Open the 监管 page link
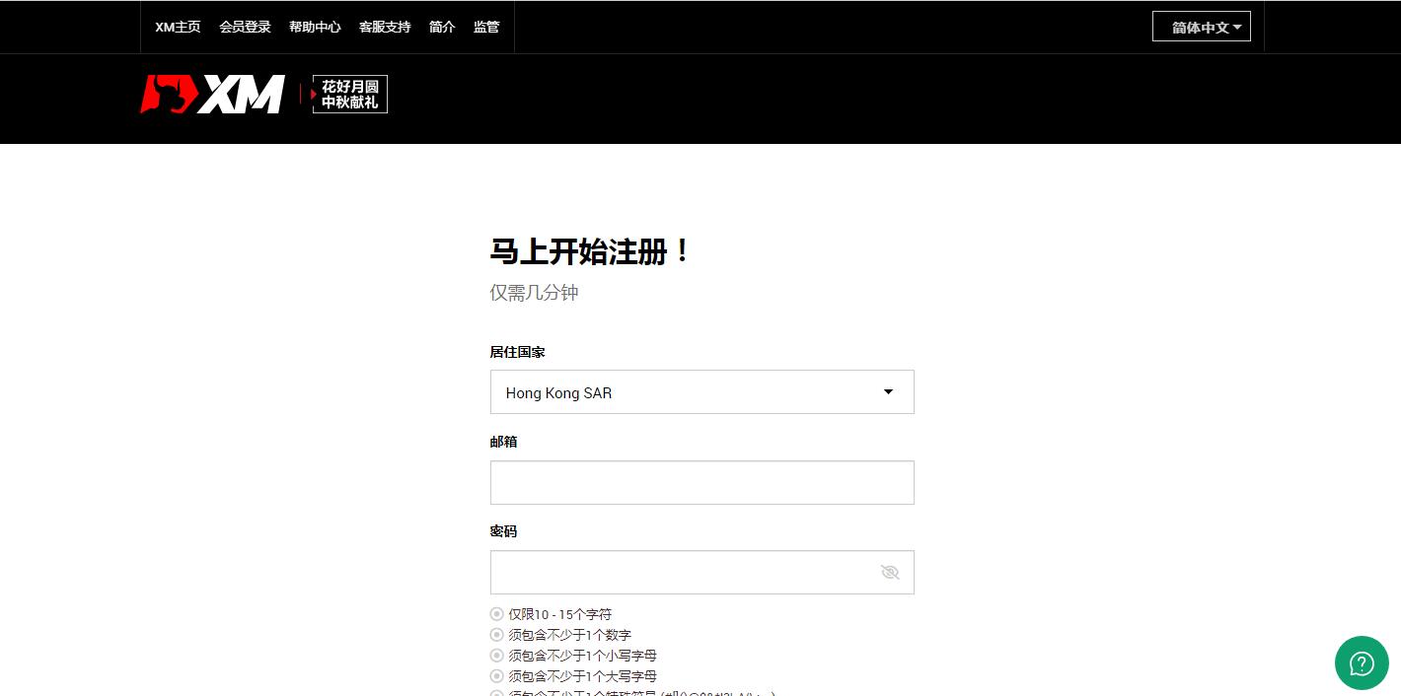This screenshot has height=696, width=1401. [x=486, y=27]
